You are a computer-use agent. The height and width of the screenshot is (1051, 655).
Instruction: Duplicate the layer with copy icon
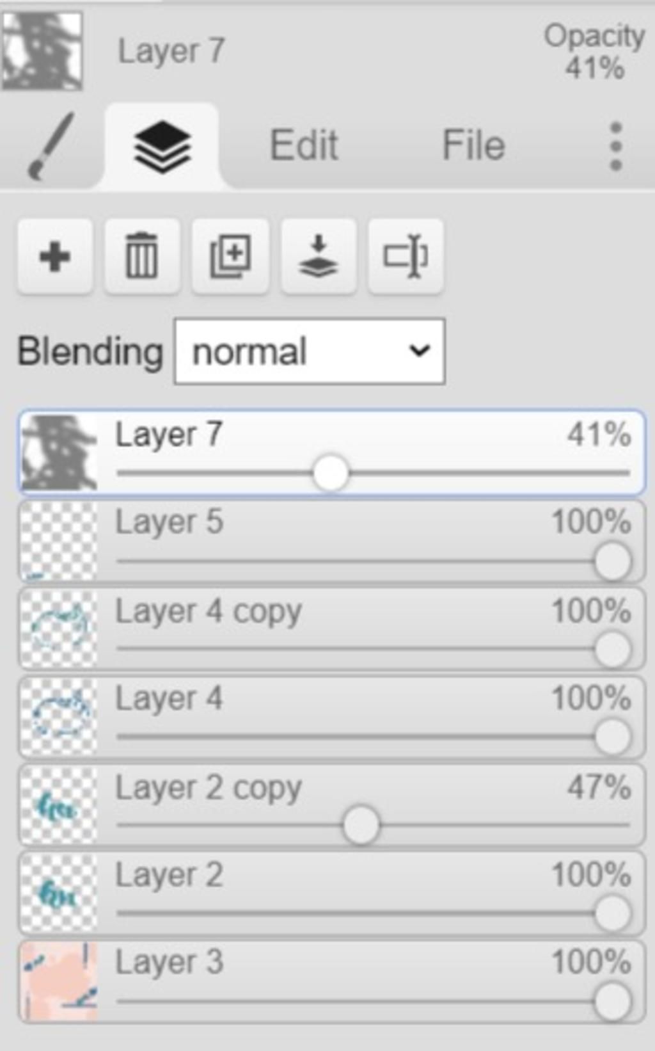(230, 257)
